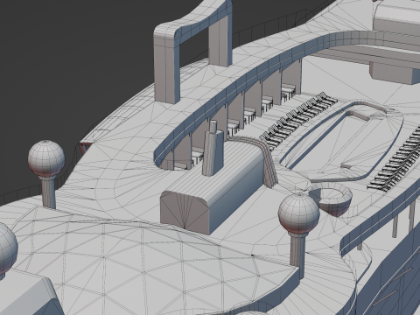Select the chimney cylinder atop the barrel-roofed block
Screen dimensions: 420x315
tap(214, 149)
